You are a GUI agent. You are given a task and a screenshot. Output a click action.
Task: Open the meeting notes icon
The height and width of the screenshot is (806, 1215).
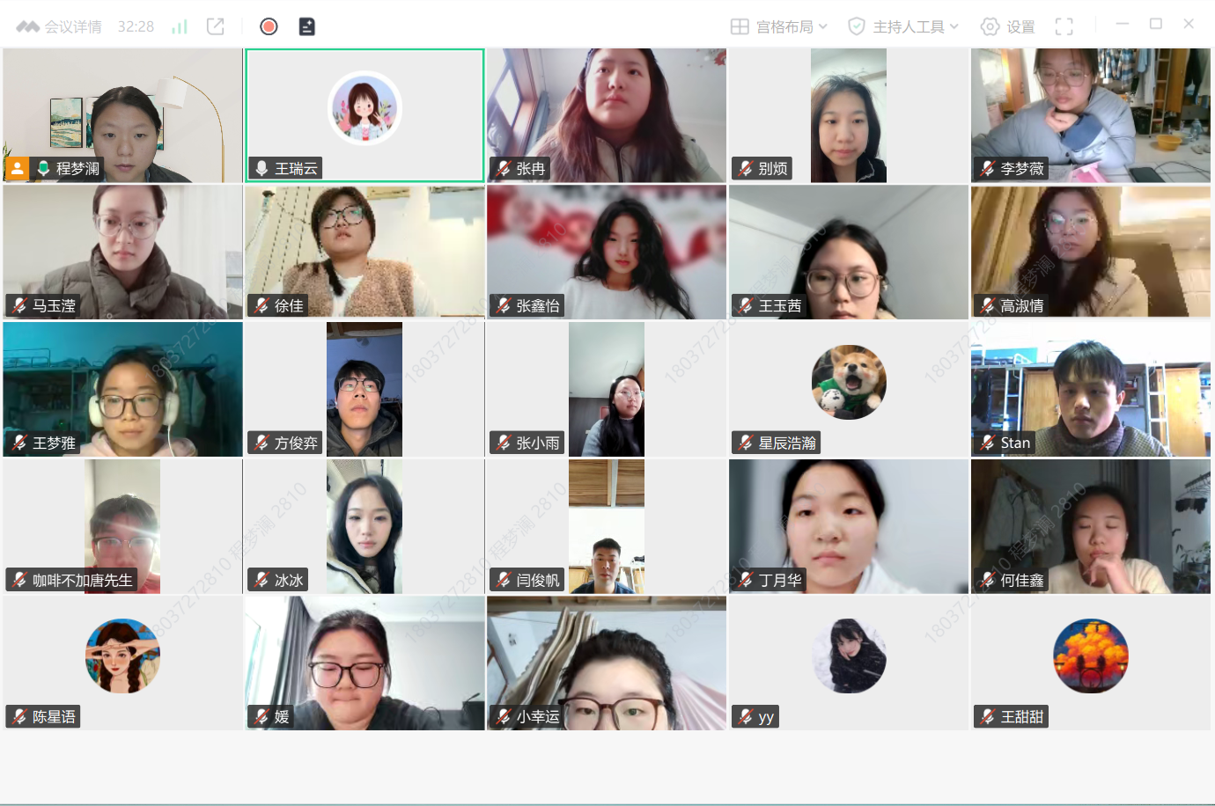(x=306, y=26)
